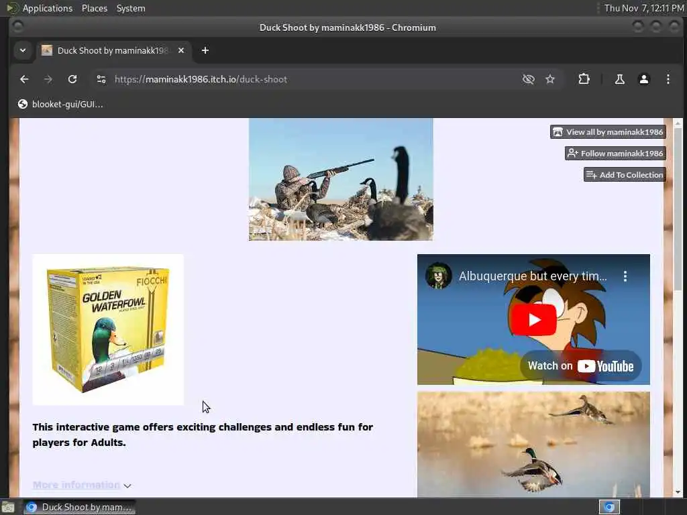
Task: Click the scrollbar up arrow
Action: point(678,123)
